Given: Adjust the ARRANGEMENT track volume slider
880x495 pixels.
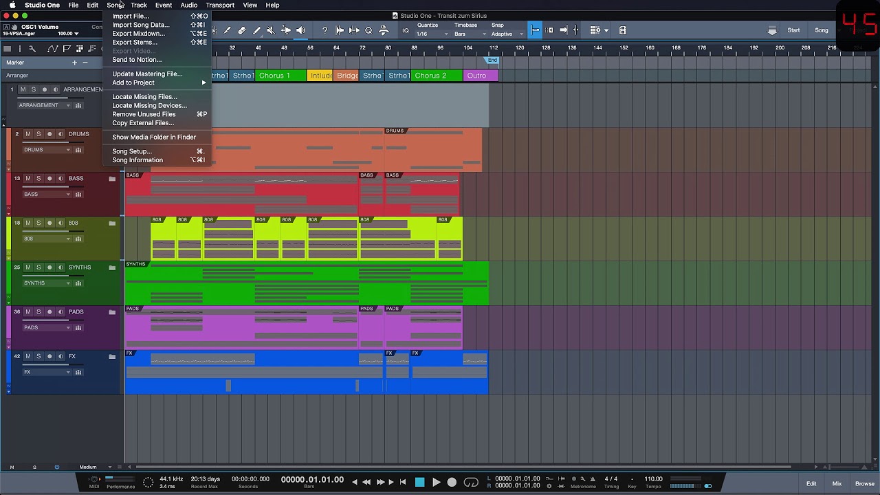Looking at the screenshot, I should point(52,98).
